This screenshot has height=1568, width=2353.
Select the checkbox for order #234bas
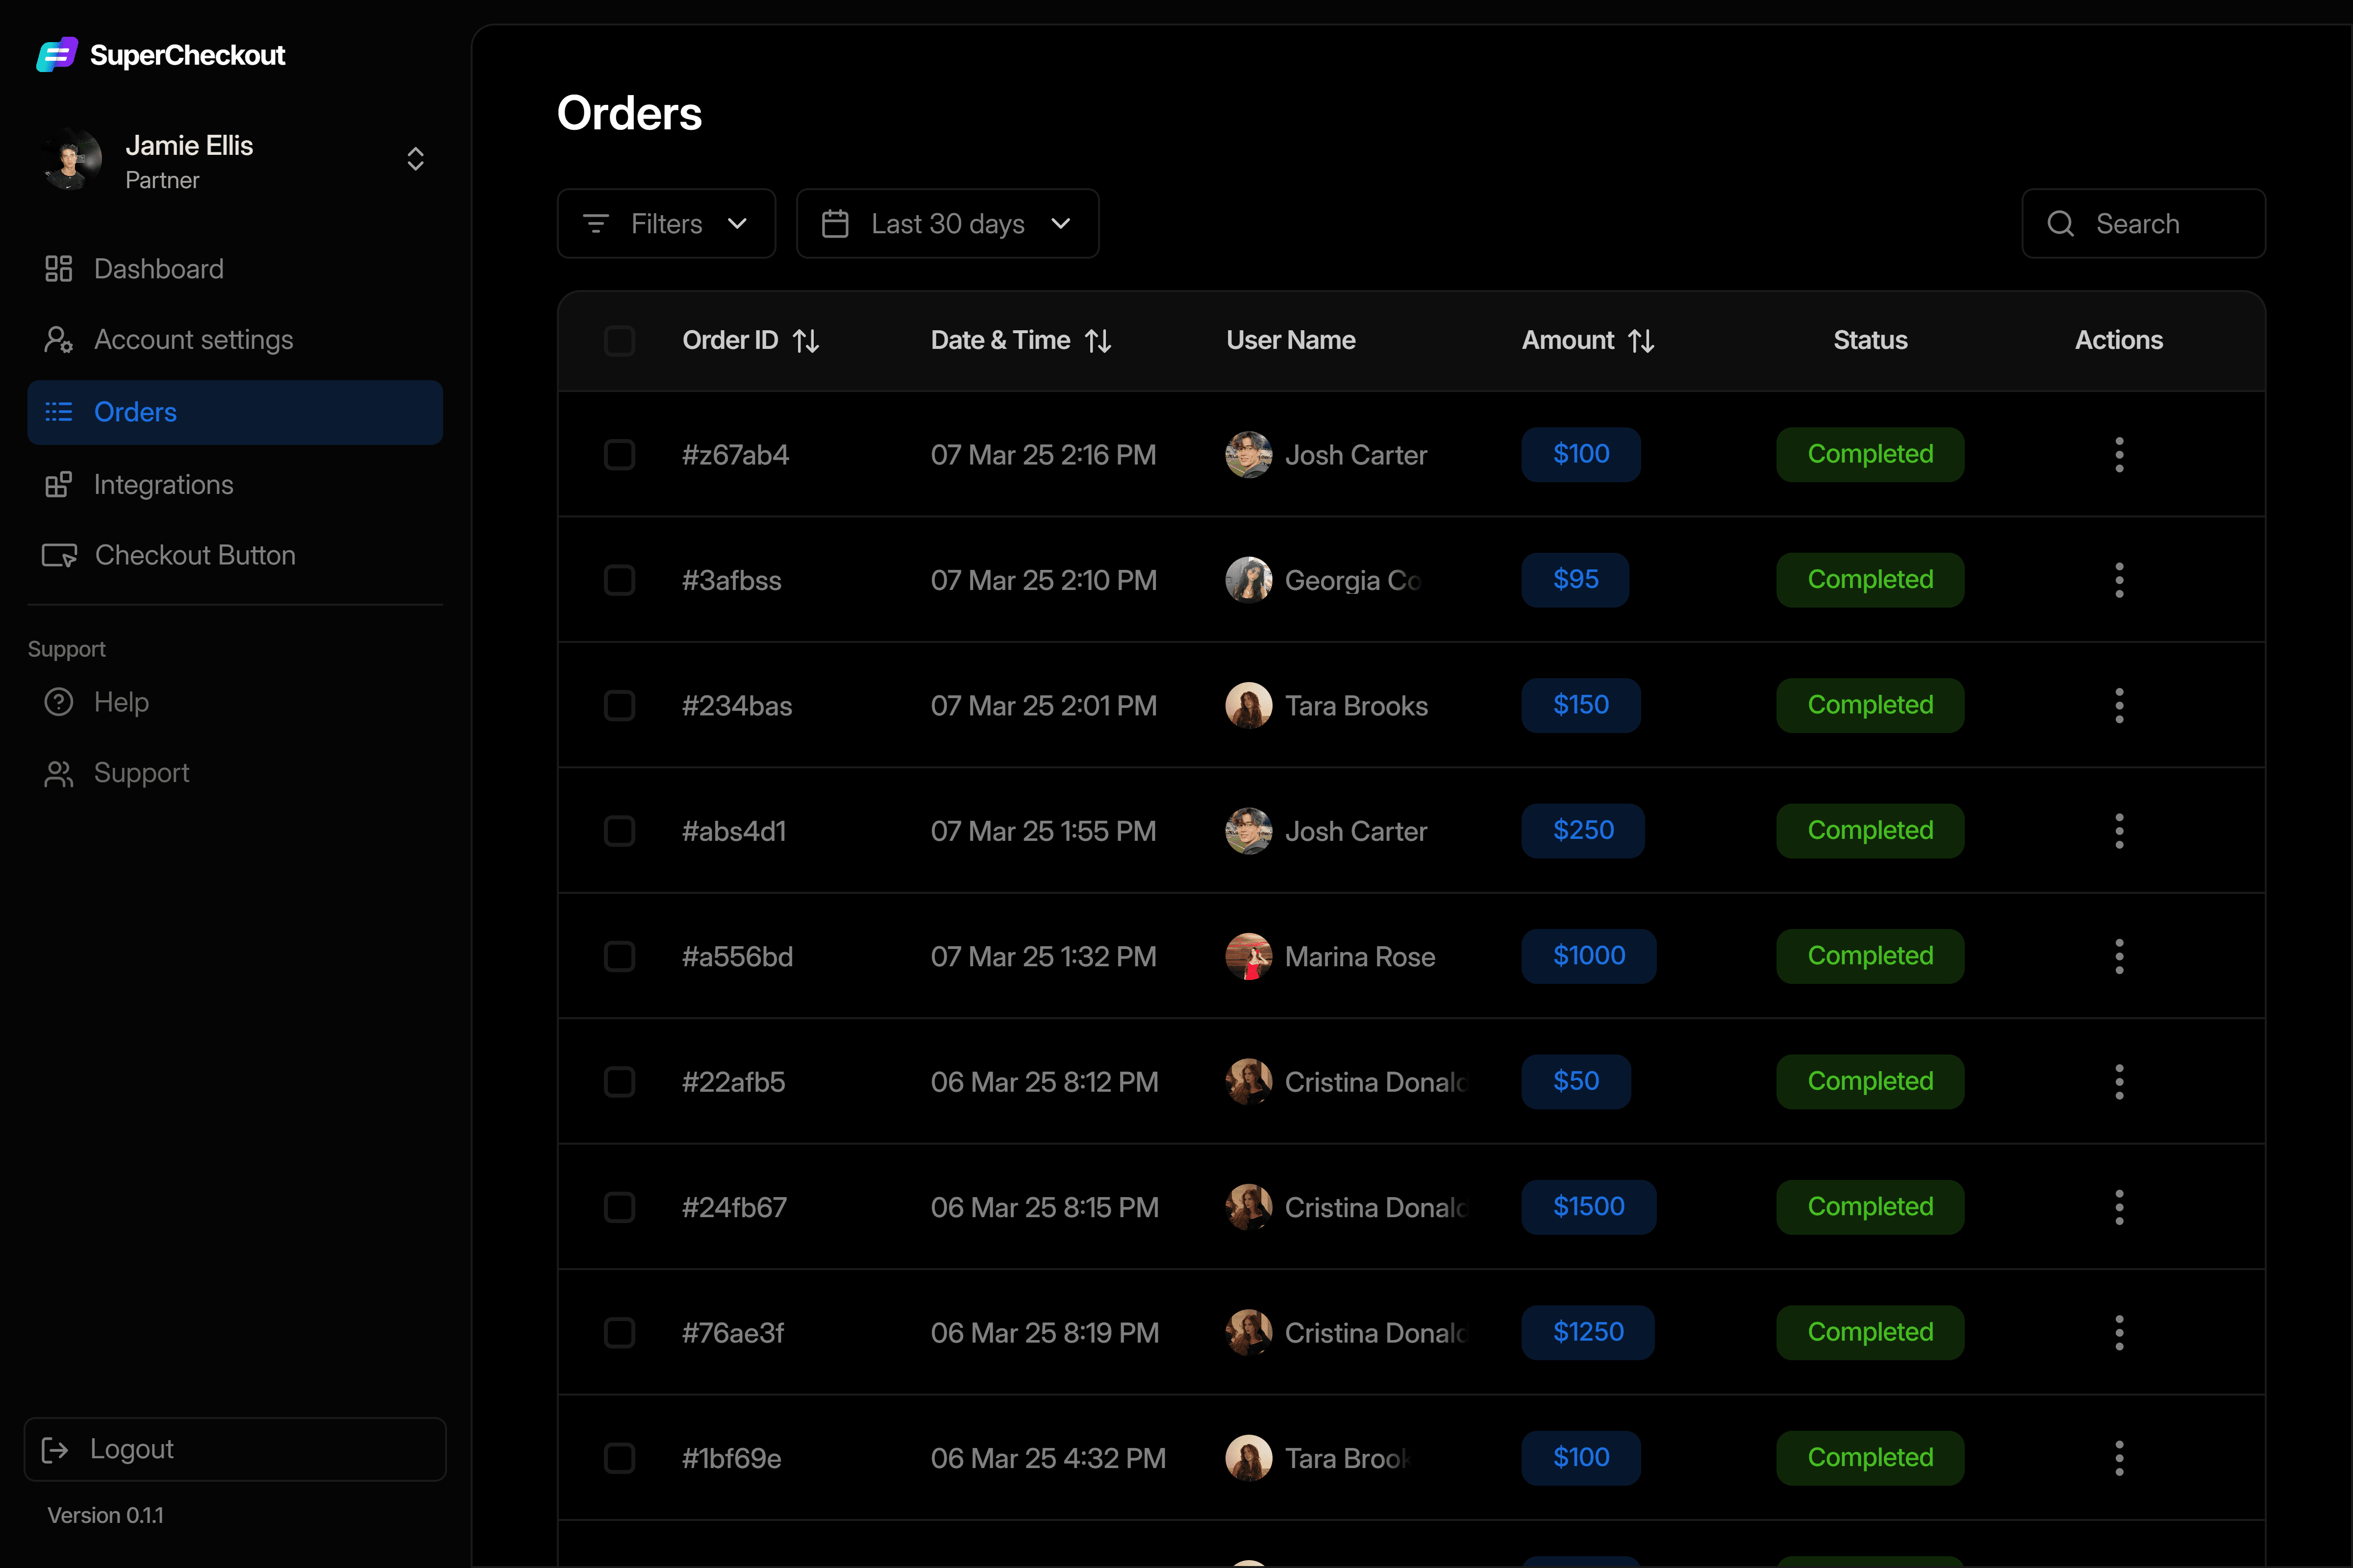(x=619, y=706)
